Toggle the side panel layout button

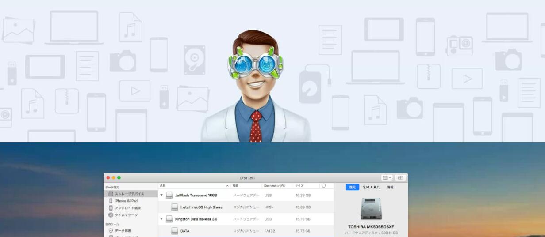pyautogui.click(x=400, y=177)
